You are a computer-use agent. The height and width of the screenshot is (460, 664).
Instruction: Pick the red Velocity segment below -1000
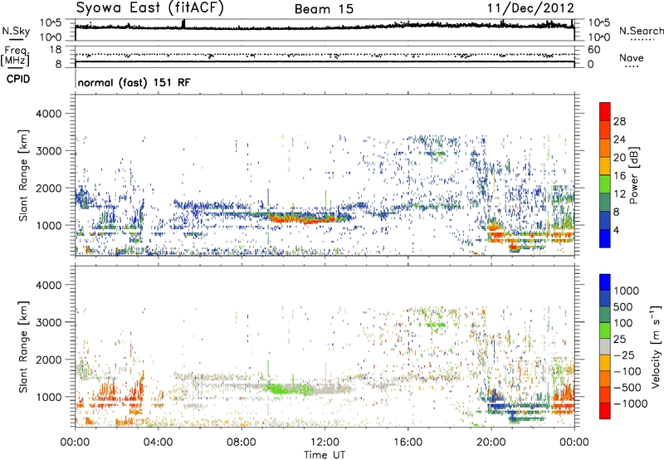click(x=605, y=411)
